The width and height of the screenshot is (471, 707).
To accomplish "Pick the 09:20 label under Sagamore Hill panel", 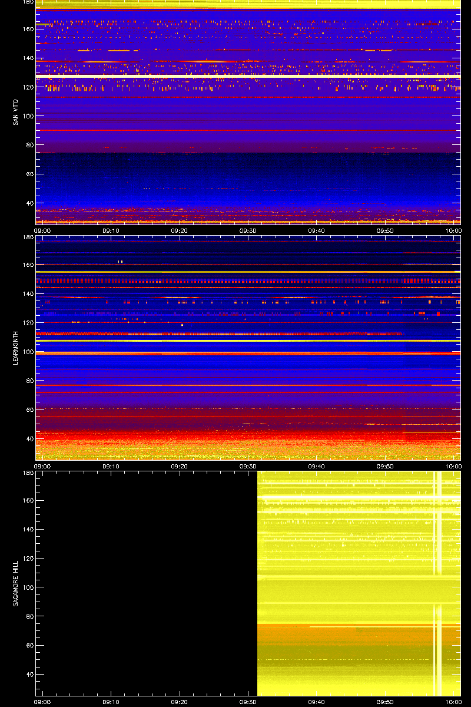I will 180,702.
